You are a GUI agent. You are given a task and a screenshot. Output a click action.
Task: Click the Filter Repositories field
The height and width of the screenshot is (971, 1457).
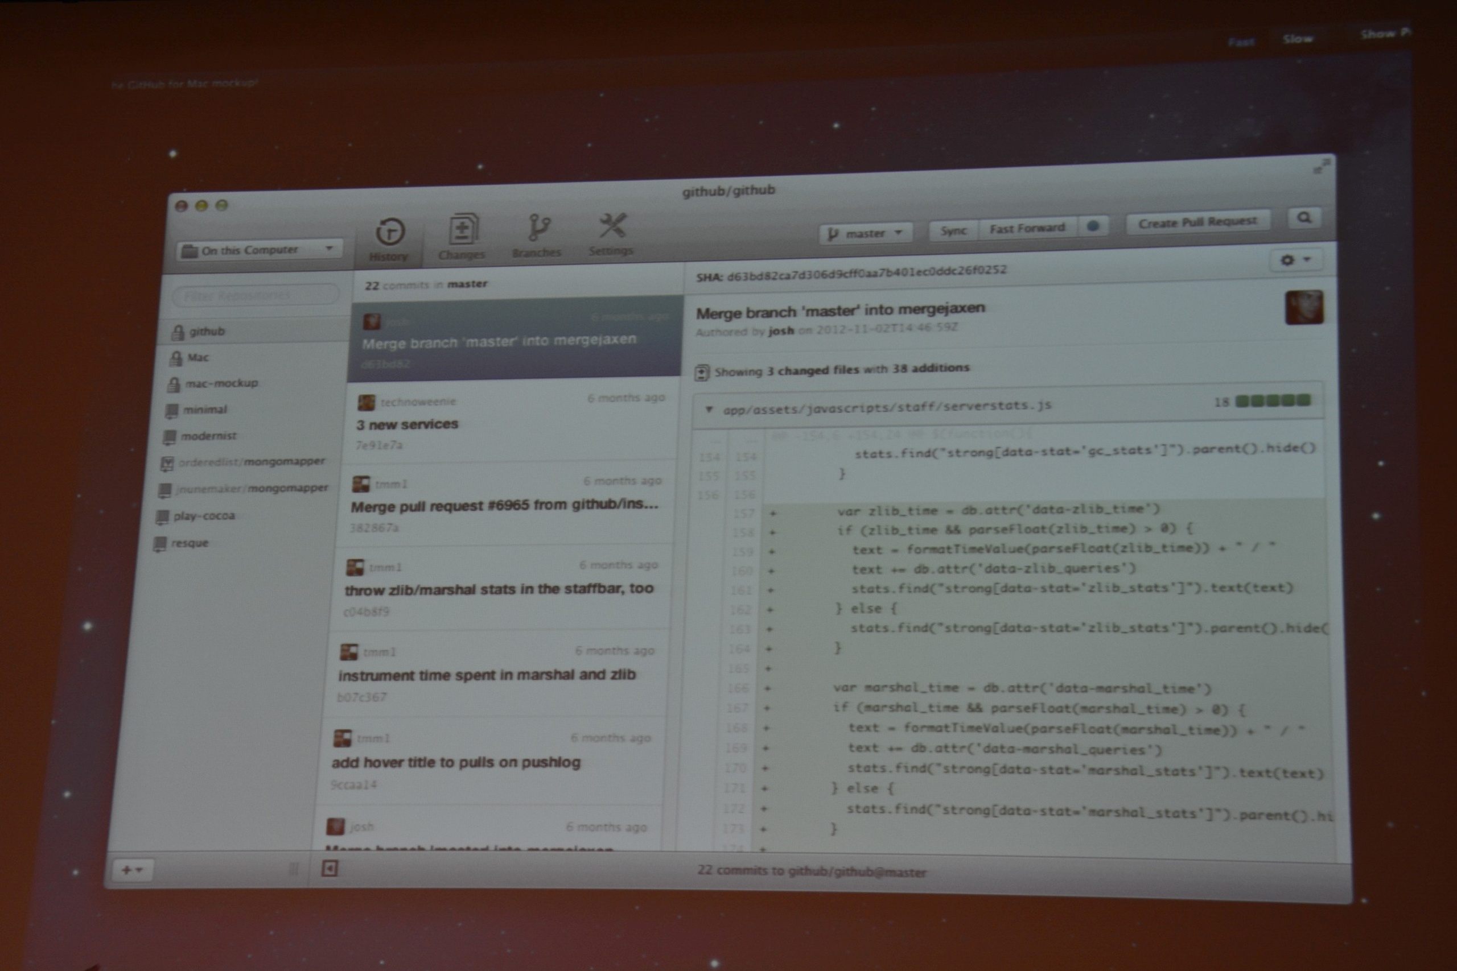click(255, 295)
